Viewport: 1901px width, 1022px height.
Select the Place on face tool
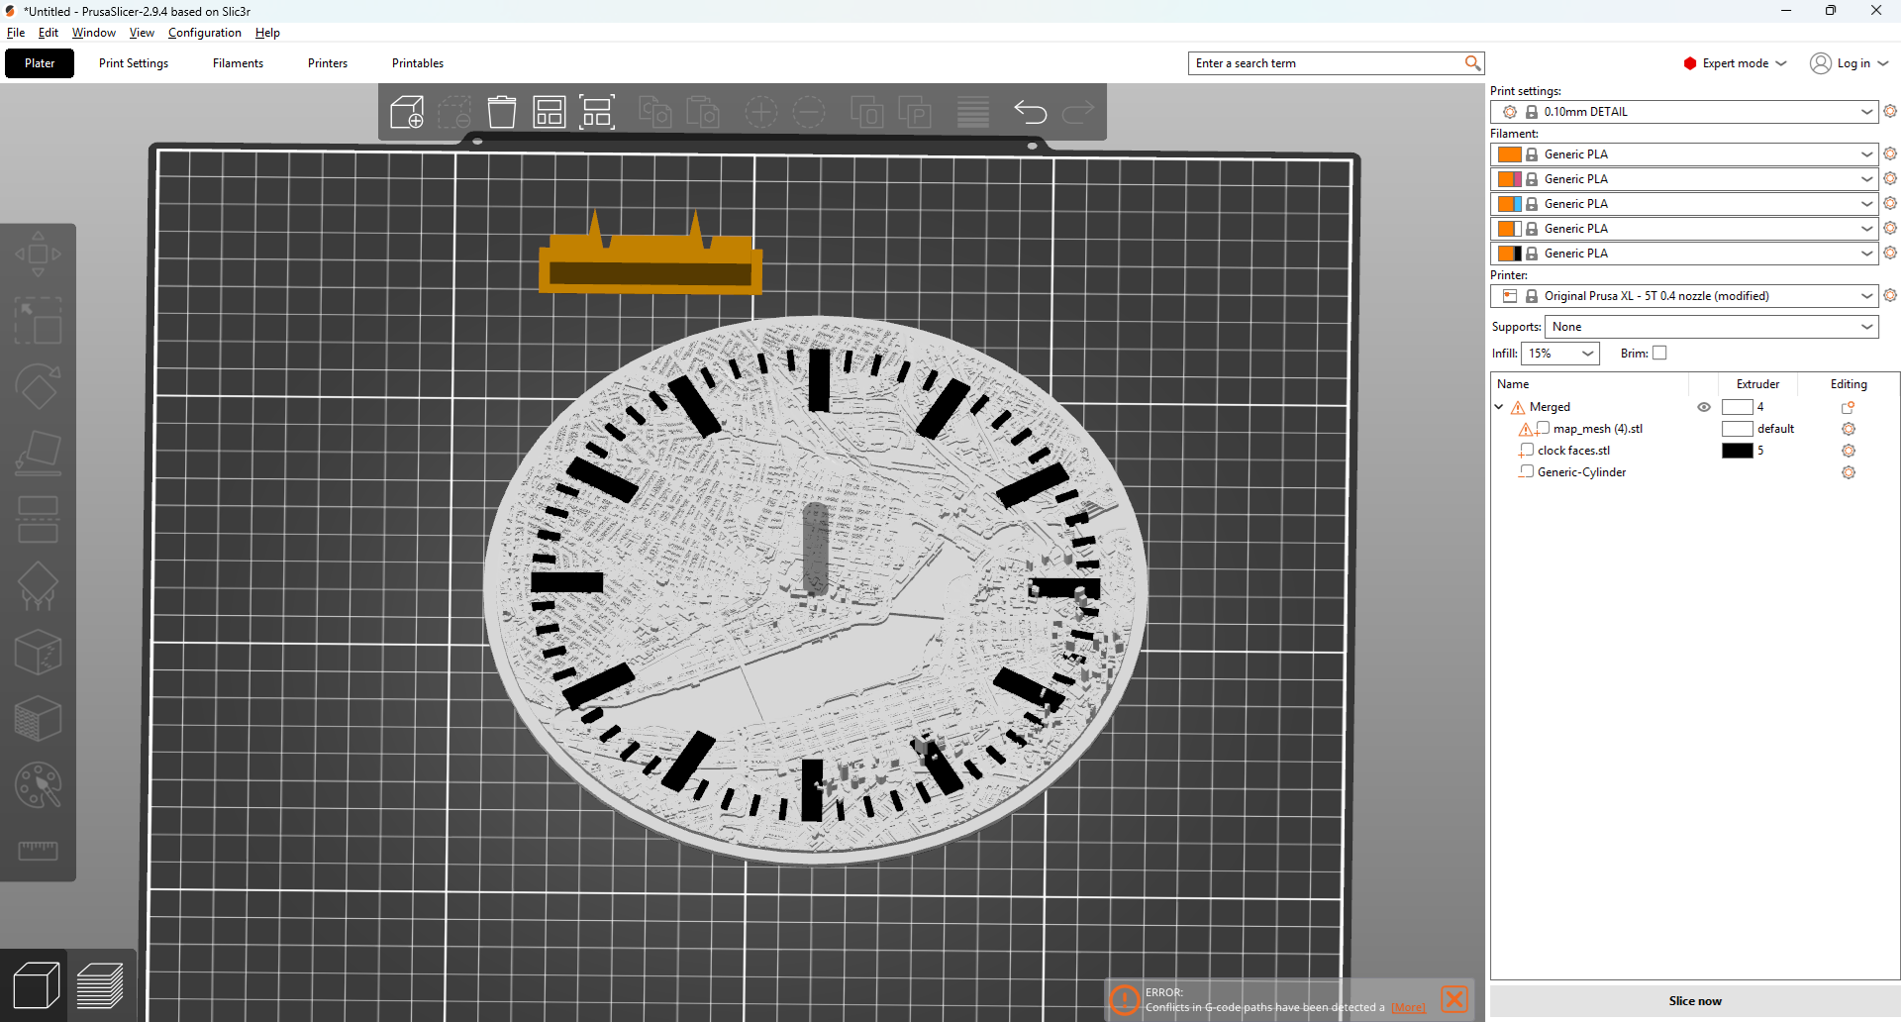38,454
